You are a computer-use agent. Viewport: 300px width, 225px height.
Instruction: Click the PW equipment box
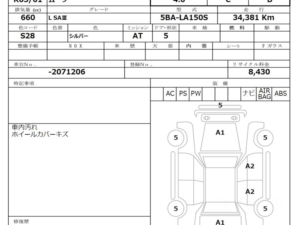[x=196, y=94]
